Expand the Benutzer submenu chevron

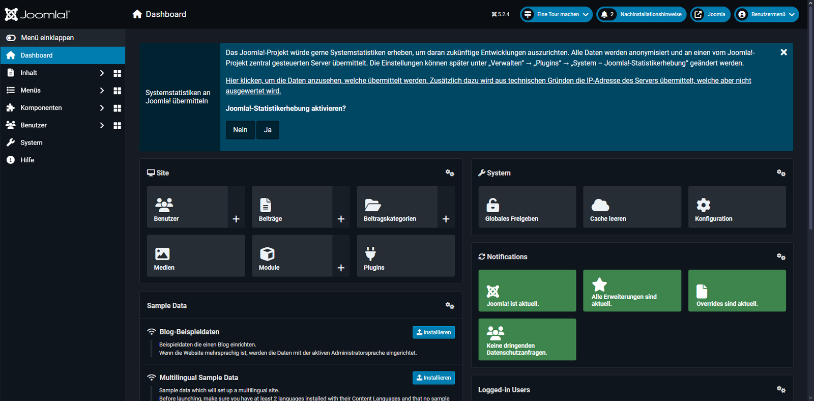pos(102,125)
